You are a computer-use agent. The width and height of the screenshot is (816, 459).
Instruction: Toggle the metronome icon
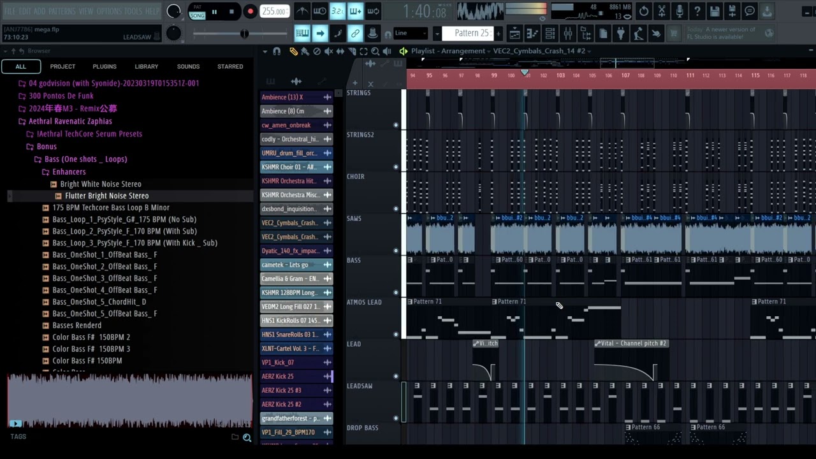302,11
